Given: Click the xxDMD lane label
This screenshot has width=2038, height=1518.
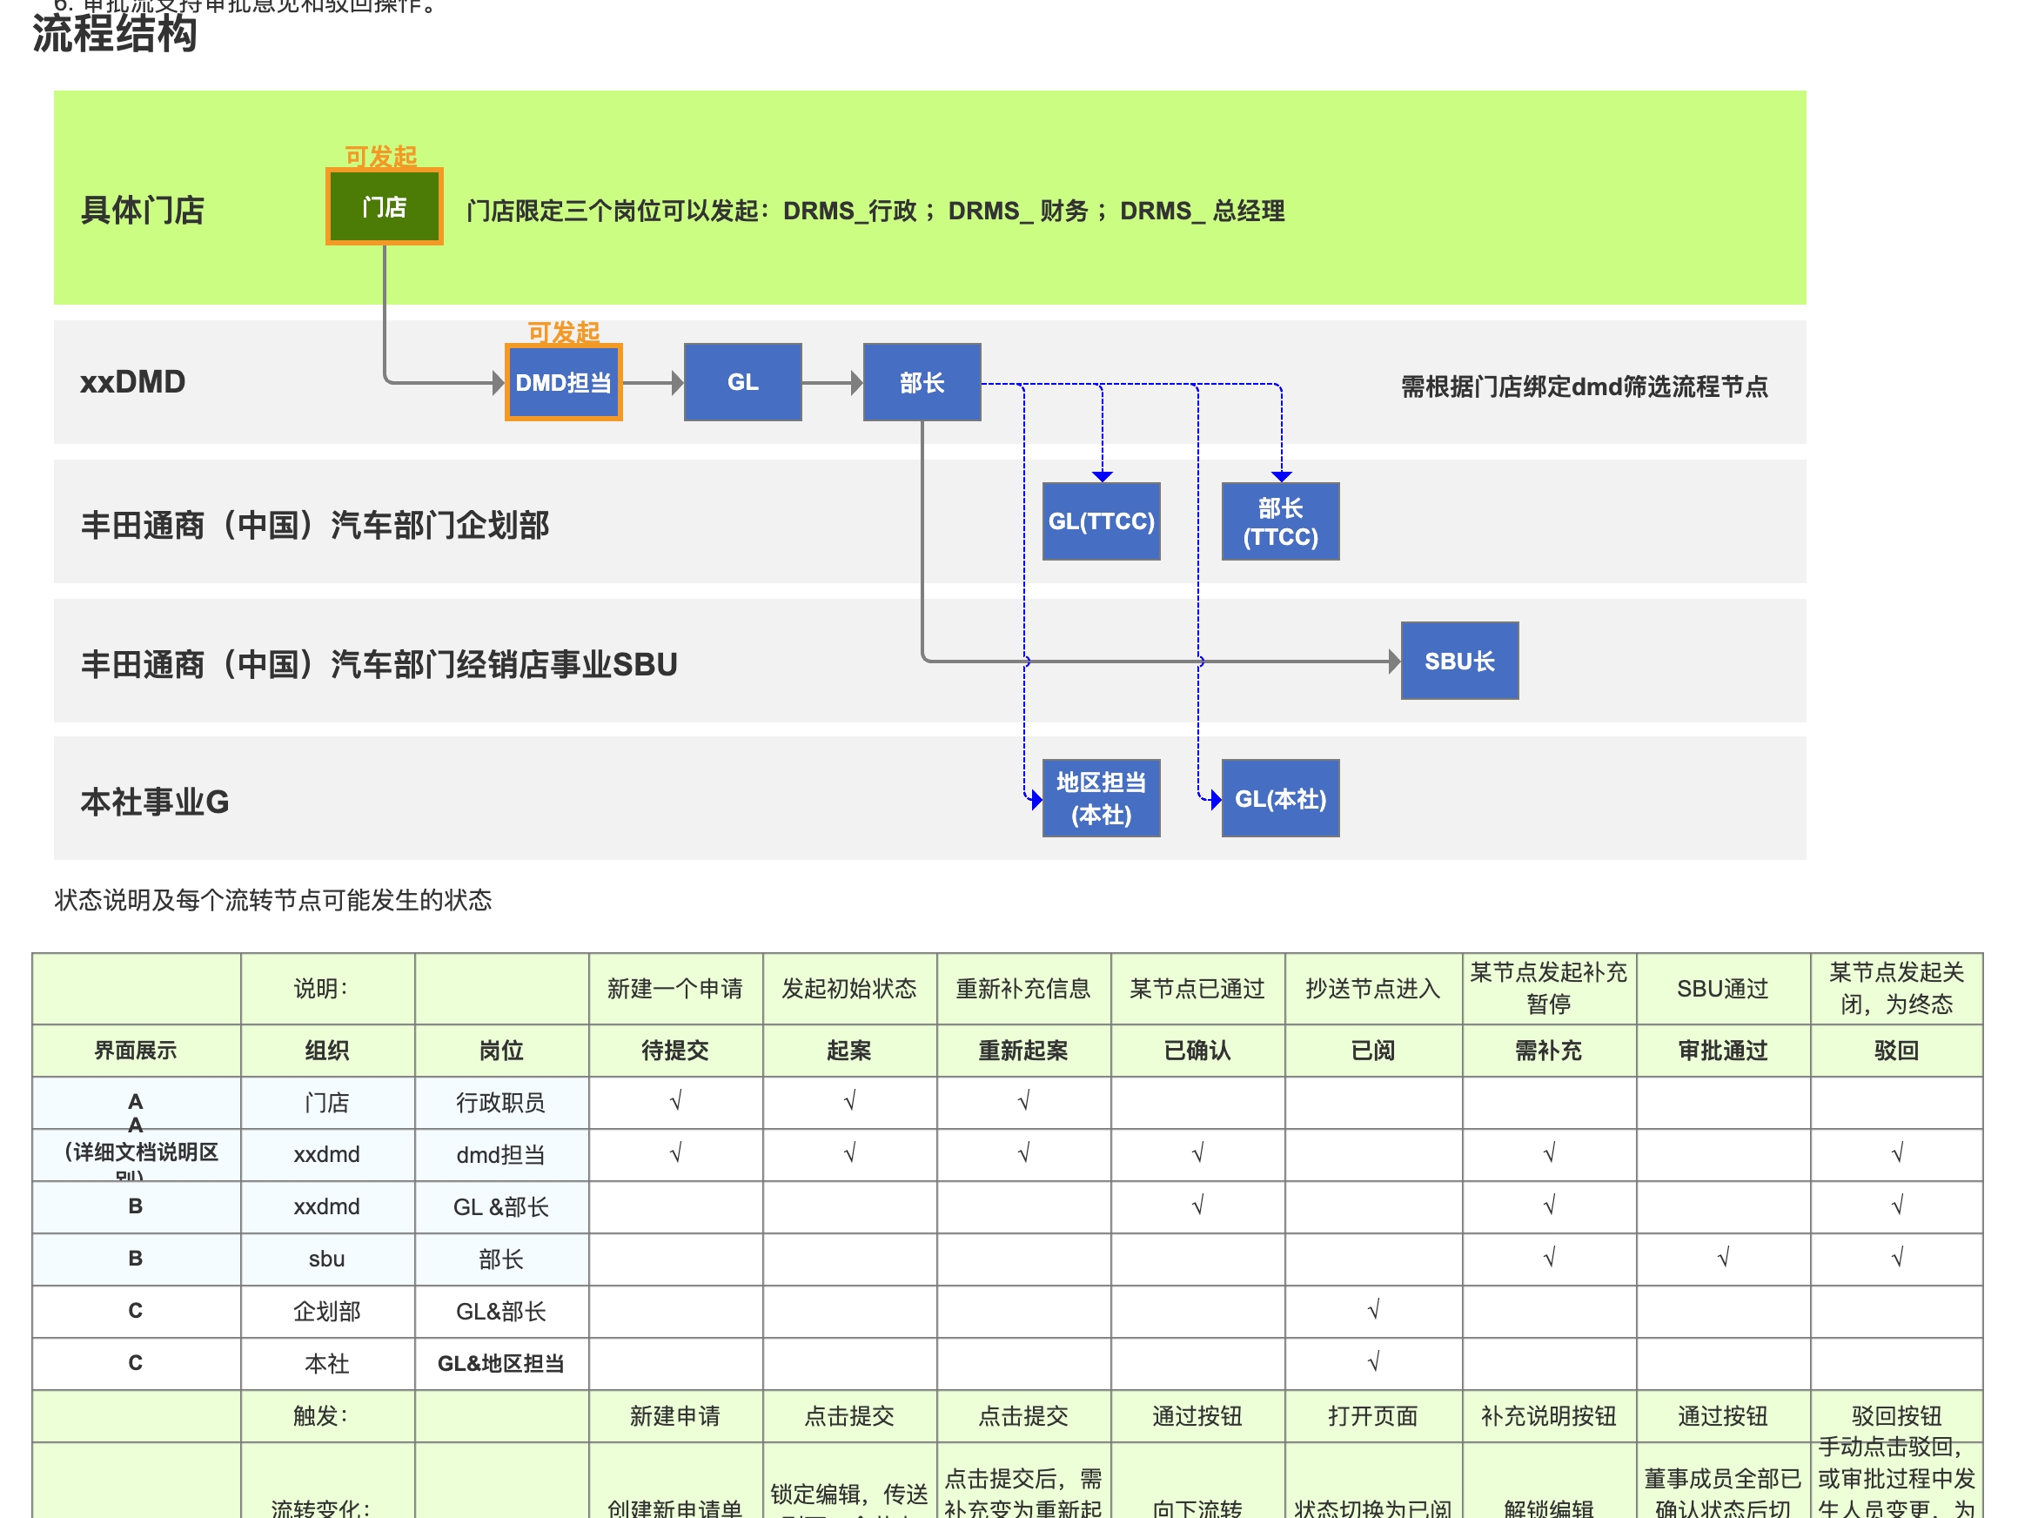Looking at the screenshot, I should coord(132,381).
